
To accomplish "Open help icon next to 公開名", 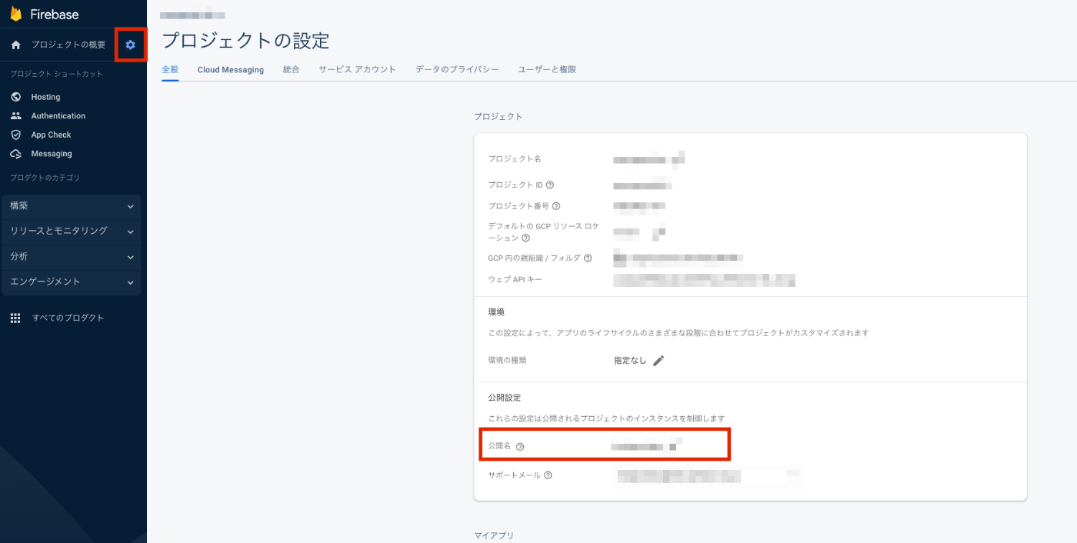I will [x=520, y=447].
